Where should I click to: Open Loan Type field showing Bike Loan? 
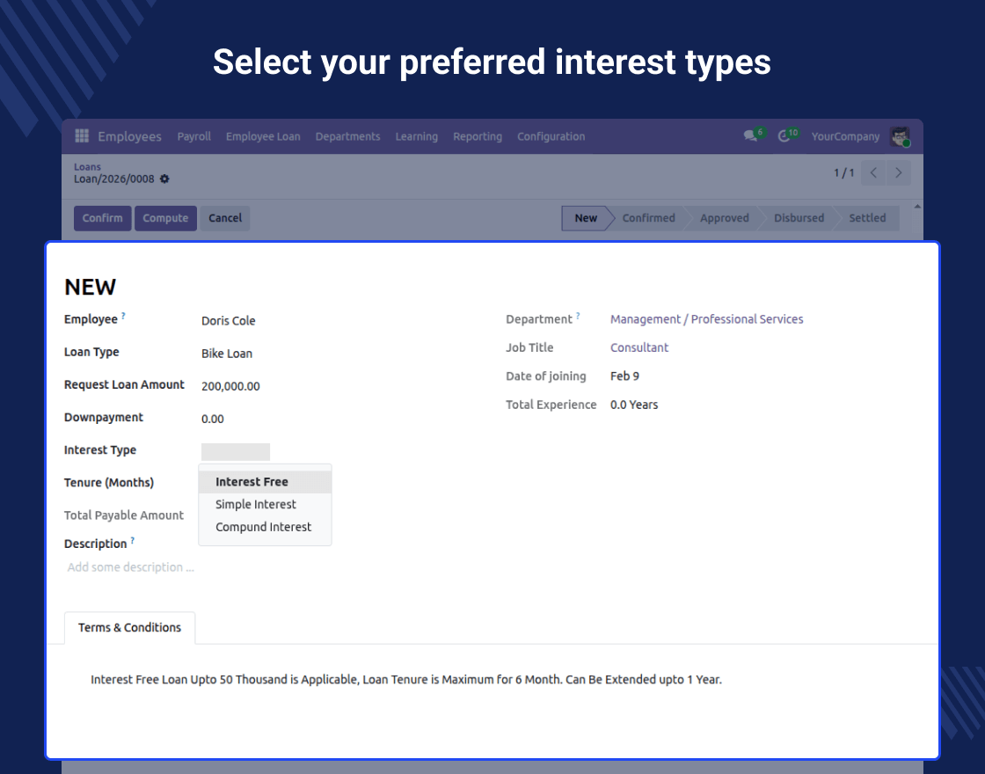point(227,354)
